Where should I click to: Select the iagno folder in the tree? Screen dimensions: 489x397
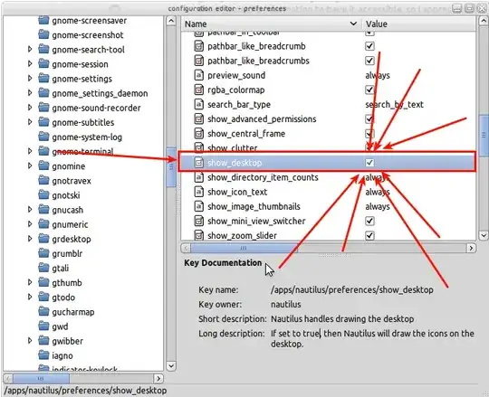55,355
